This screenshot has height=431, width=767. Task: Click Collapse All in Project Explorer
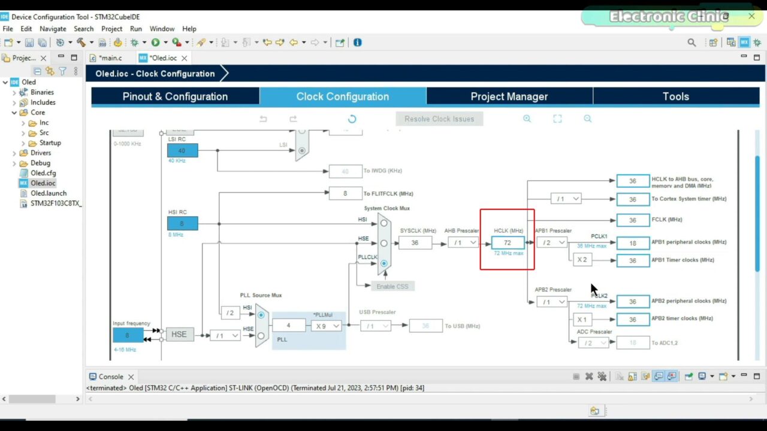coord(38,71)
